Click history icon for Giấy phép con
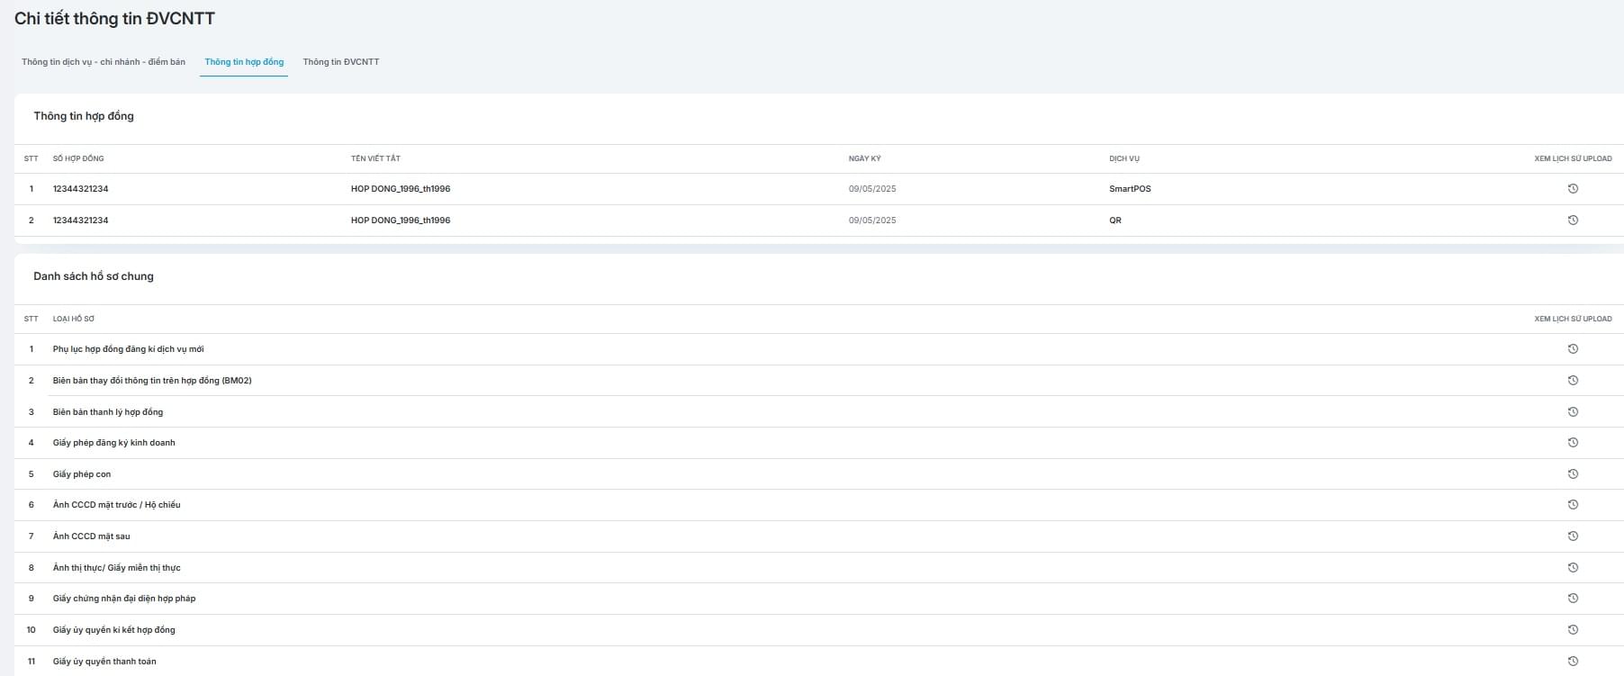The width and height of the screenshot is (1624, 676). pos(1573,474)
